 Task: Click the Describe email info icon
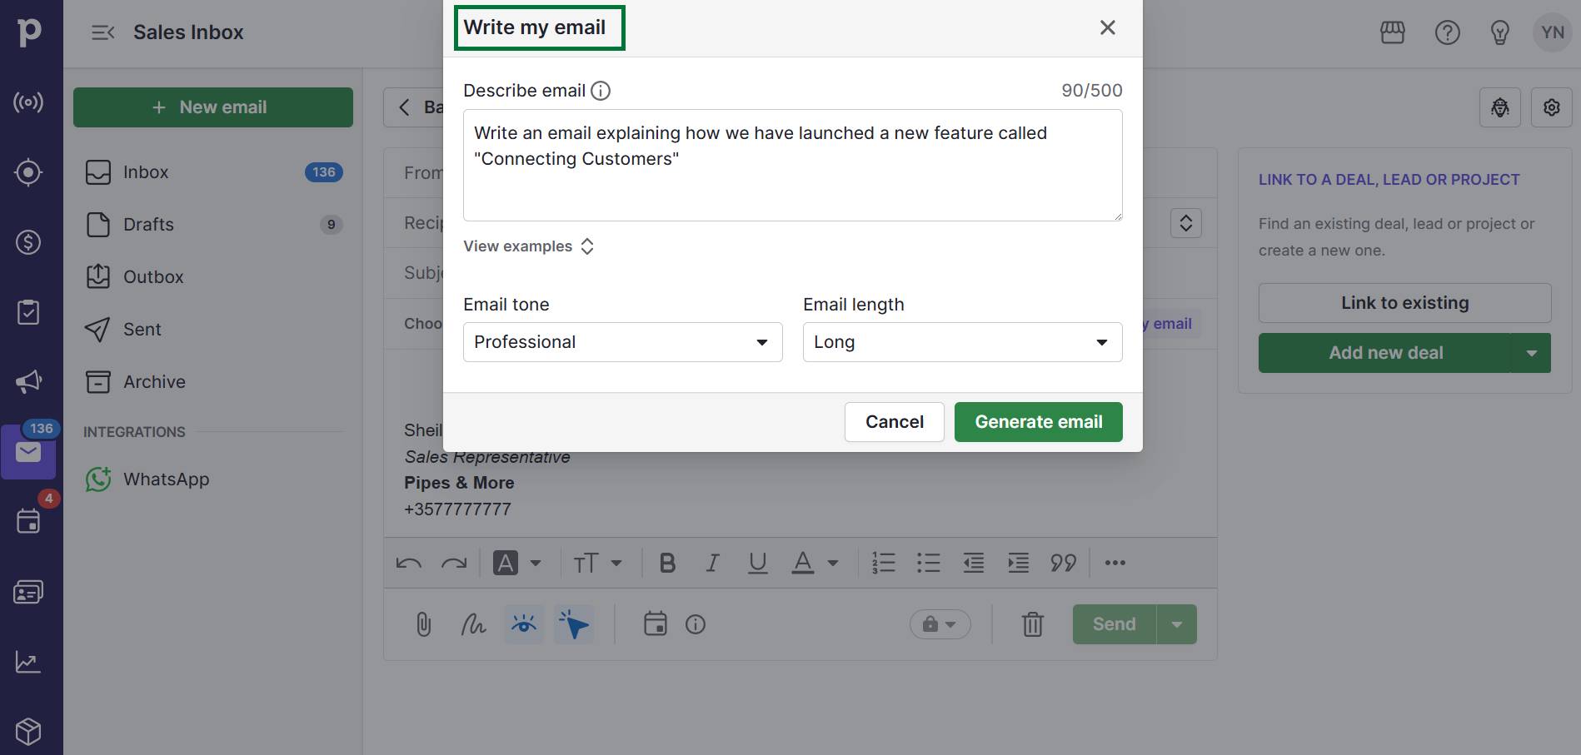coord(601,91)
